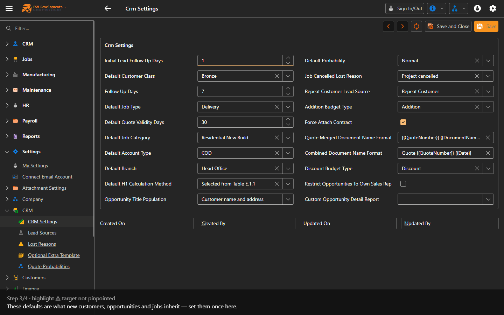Uncheck the Force Attach Contract checkbox
Screen dimensions: 504x315
point(403,122)
